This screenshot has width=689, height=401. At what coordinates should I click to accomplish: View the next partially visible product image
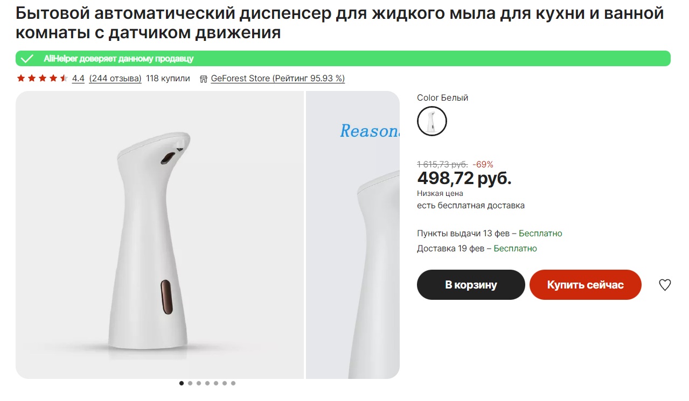[353, 235]
